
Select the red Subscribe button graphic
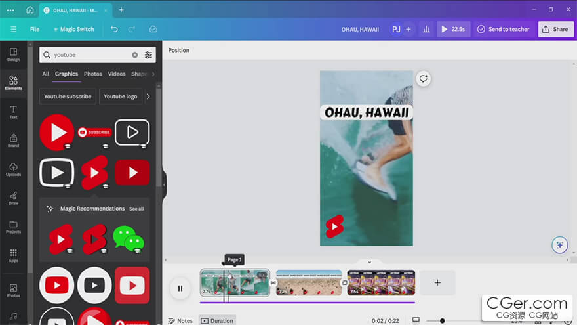click(94, 132)
